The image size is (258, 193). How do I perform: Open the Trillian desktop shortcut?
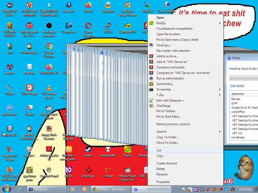click(x=10, y=90)
